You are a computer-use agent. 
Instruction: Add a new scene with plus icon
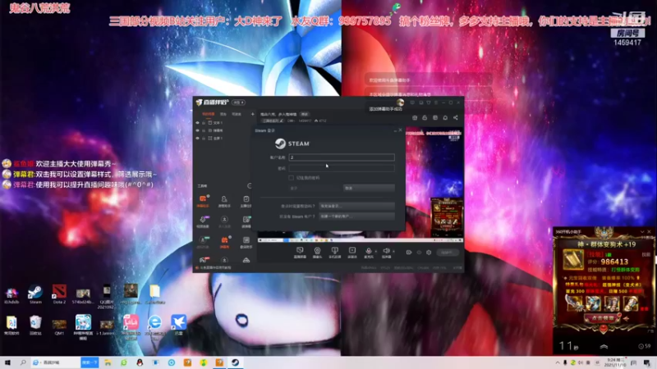pyautogui.click(x=253, y=114)
